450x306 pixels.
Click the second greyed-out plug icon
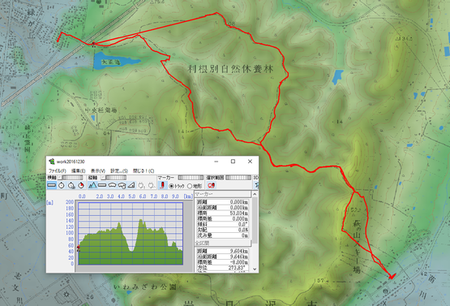tap(151, 186)
